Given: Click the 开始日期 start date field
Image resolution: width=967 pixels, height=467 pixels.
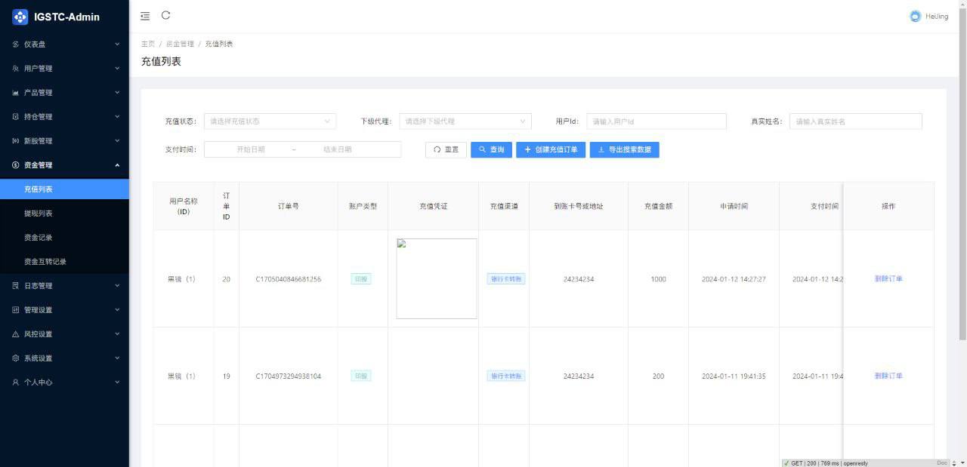Looking at the screenshot, I should tap(251, 149).
